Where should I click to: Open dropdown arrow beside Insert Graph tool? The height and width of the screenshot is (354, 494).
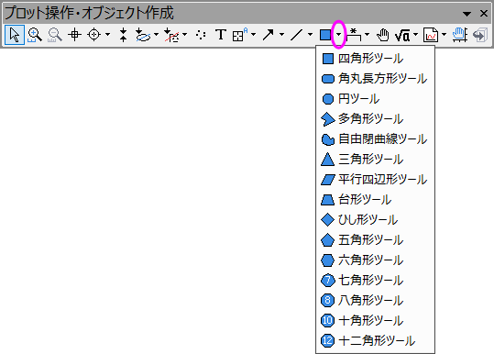(445, 35)
